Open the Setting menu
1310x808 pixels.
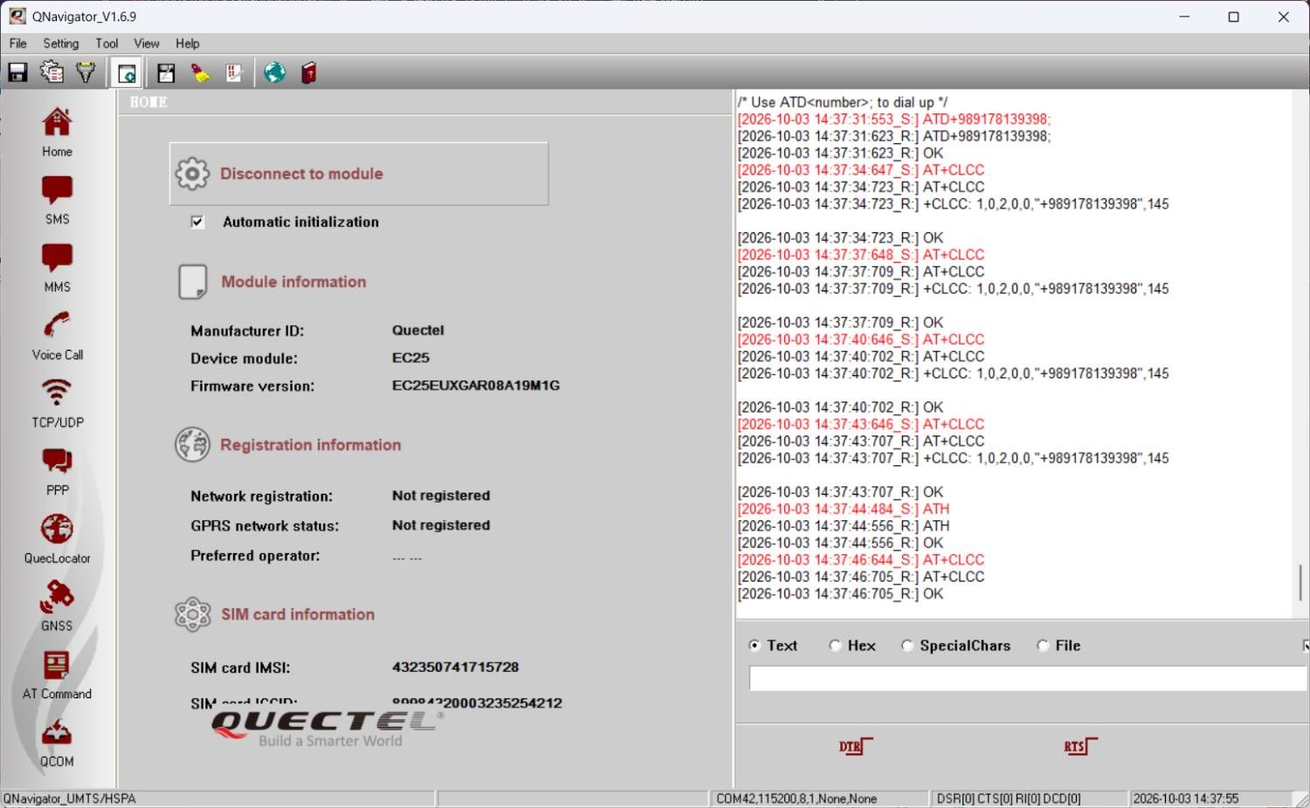60,43
